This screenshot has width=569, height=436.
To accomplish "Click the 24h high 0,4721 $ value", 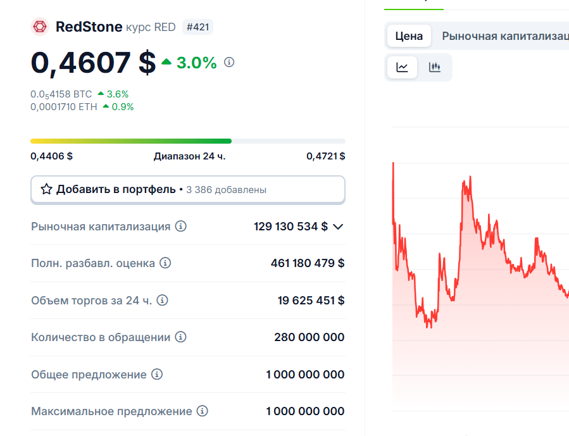I will point(326,156).
